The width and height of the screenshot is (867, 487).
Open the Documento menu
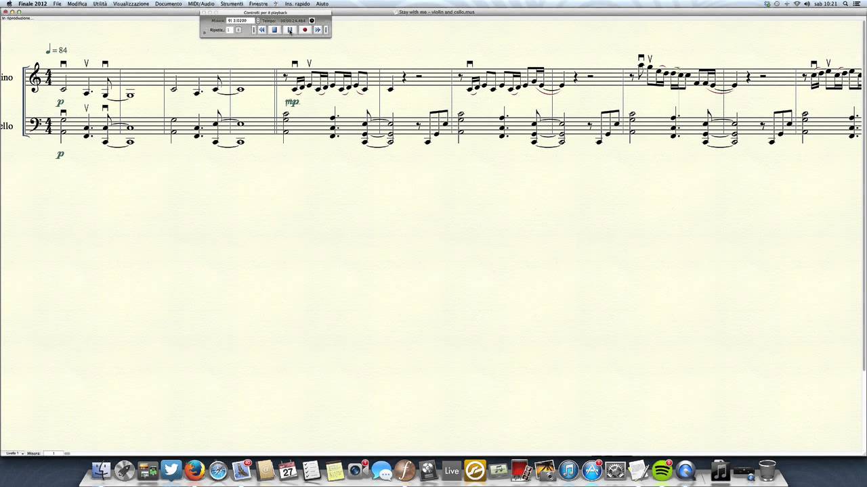[x=168, y=3]
